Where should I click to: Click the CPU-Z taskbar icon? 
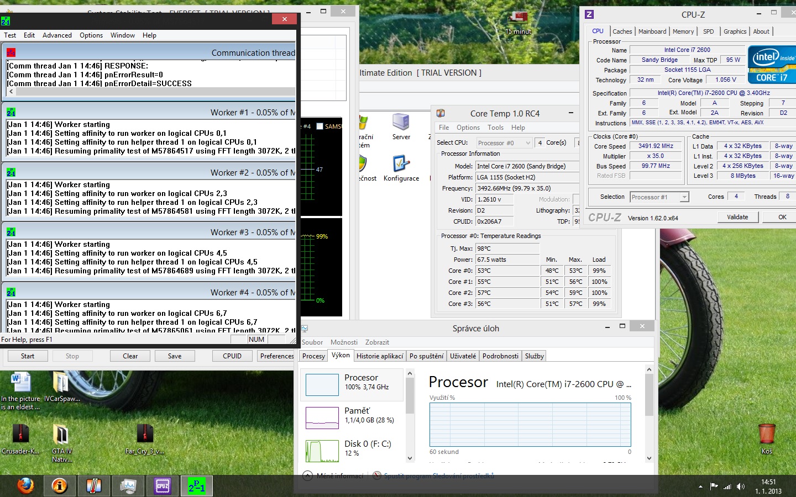click(x=163, y=486)
